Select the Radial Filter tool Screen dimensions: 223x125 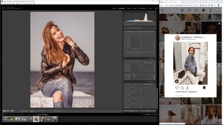point(138,28)
